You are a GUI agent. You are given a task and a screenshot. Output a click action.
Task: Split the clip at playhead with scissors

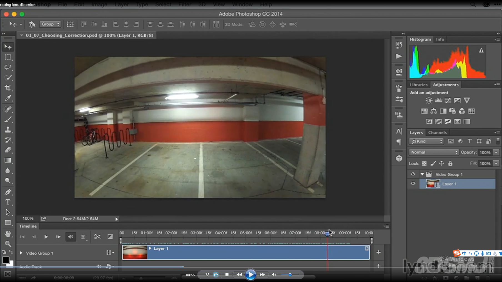coord(97,237)
